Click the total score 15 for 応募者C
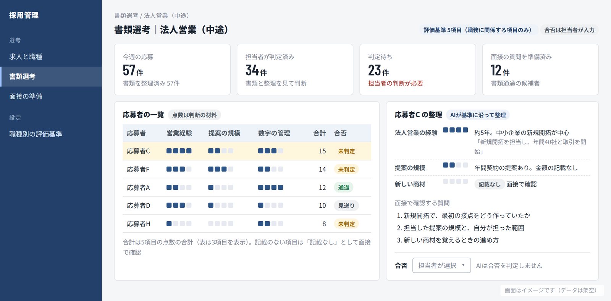The width and height of the screenshot is (611, 301). (322, 151)
